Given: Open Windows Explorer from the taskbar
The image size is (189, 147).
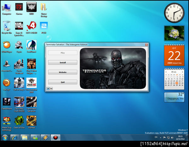Looking at the screenshot, I should pos(25,138).
